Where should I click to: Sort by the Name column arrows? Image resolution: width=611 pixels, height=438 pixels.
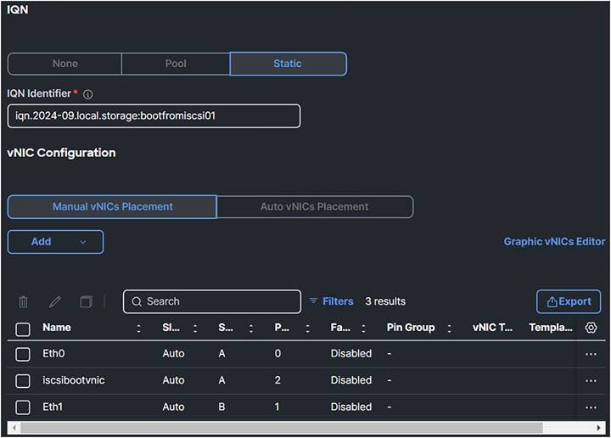(139, 328)
